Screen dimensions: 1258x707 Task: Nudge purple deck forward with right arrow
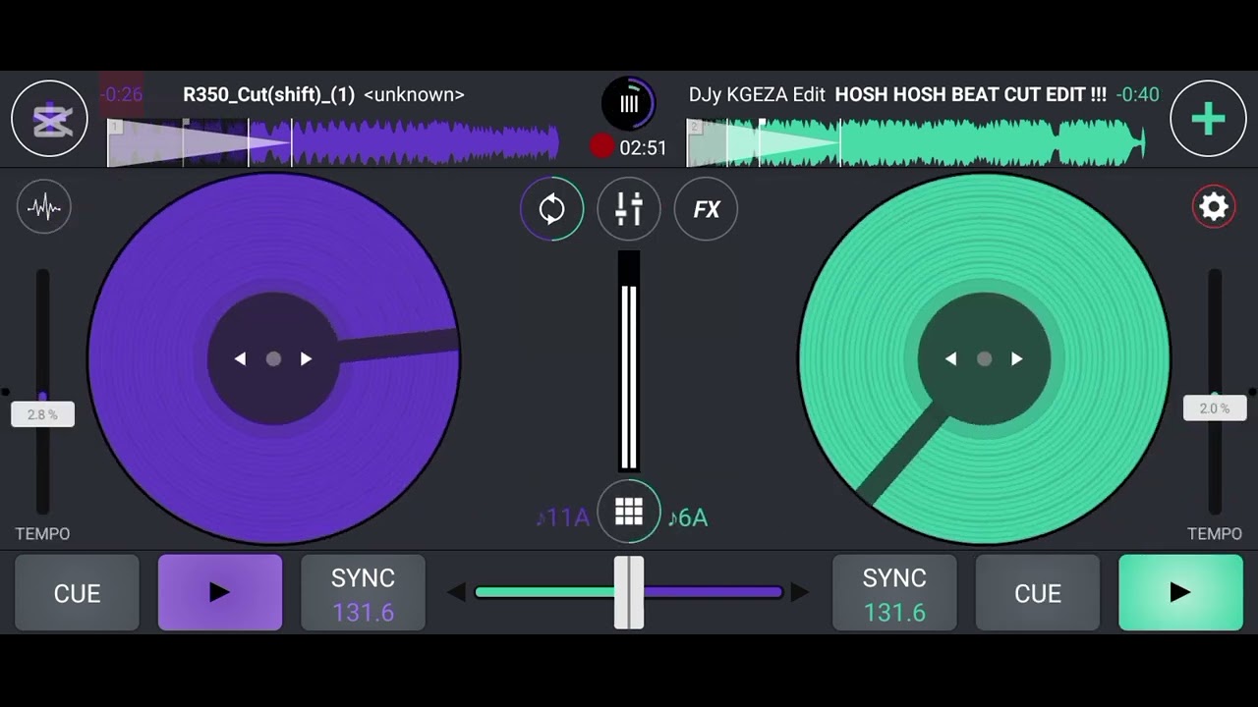pos(307,359)
